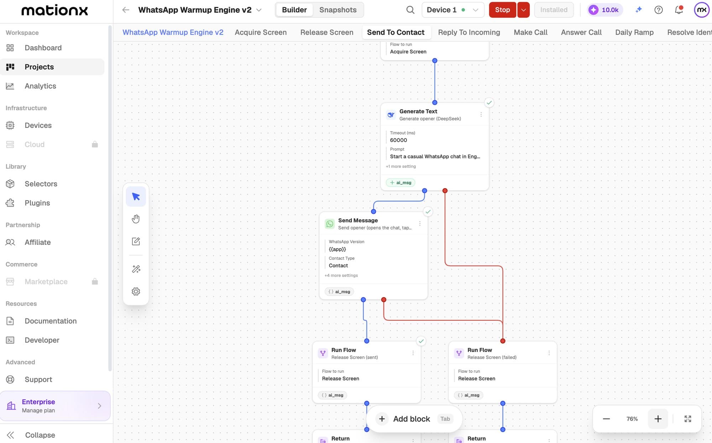Activate the hand pan tool
Image resolution: width=712 pixels, height=443 pixels.
[x=136, y=219]
